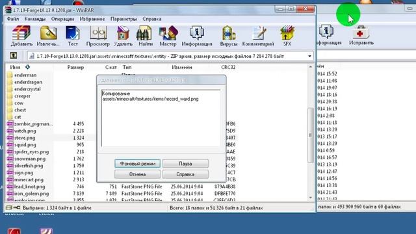Open Информация in the front WinRAR toolbar

click(x=196, y=36)
